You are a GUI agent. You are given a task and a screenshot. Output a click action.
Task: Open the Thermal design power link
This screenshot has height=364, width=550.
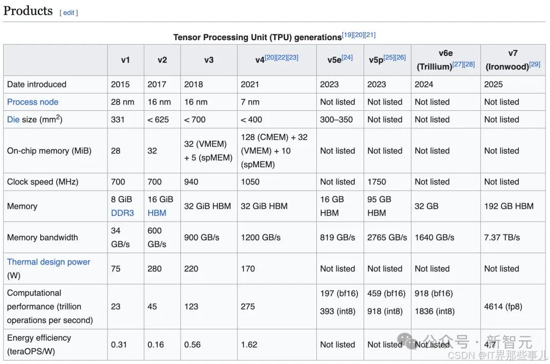(49, 262)
